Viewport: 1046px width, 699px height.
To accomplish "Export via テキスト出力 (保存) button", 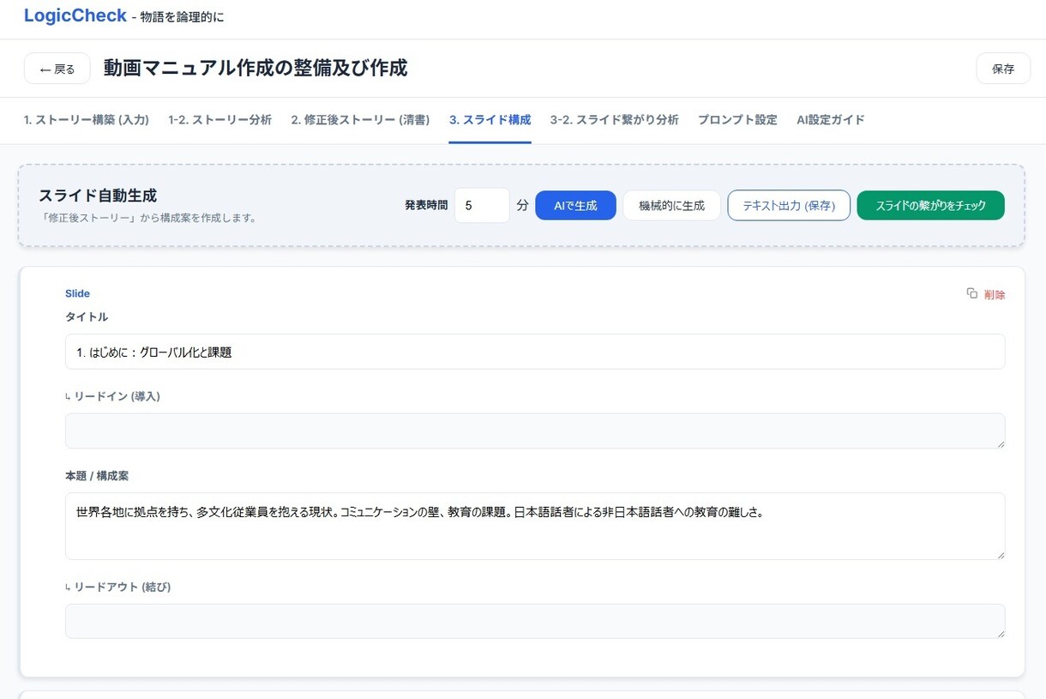I will 789,206.
